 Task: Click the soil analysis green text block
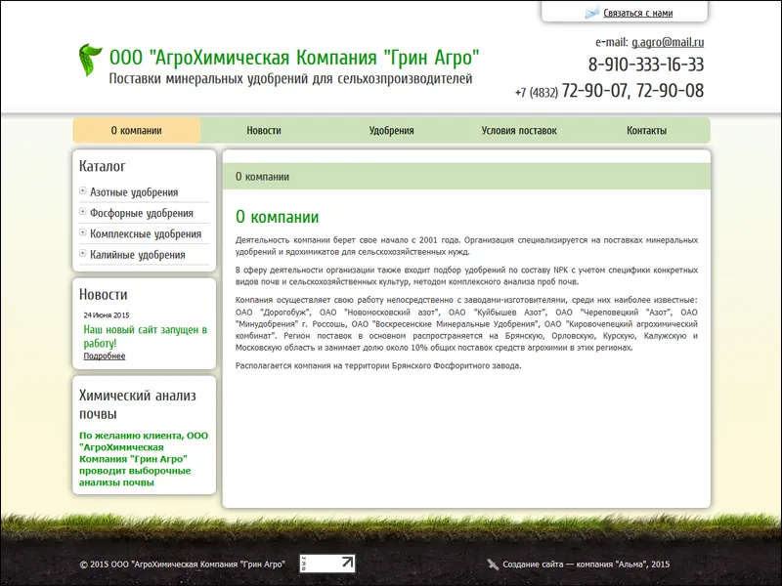tap(144, 459)
